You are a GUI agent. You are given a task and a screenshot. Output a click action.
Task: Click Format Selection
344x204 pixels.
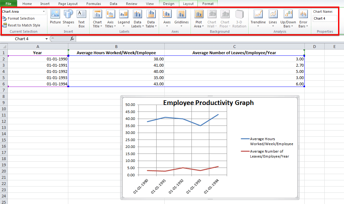[18, 18]
